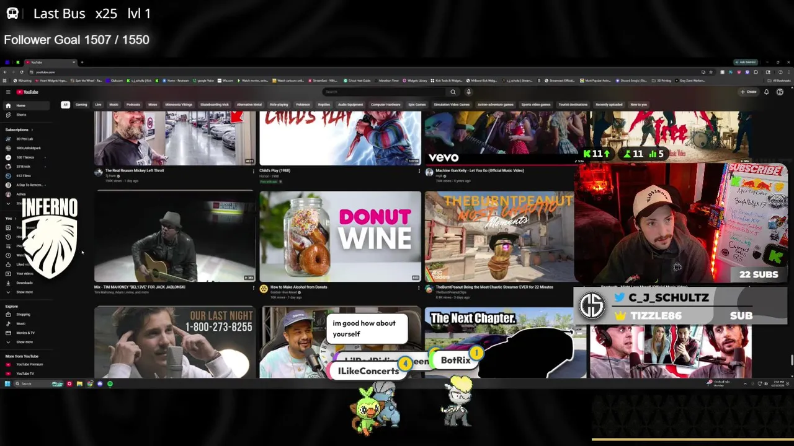The image size is (794, 446).
Task: Open the Widgets Library bookmark
Action: click(416, 81)
